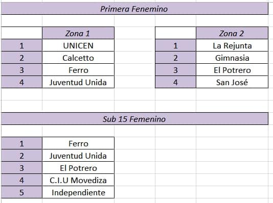Click the Zona 1 header cell
Screen dimensions: 273x203
click(78, 33)
